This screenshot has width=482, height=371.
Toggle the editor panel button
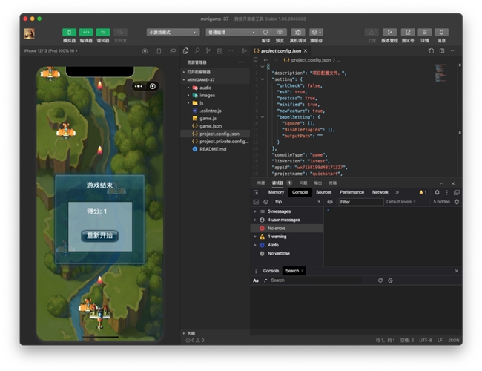click(x=86, y=33)
